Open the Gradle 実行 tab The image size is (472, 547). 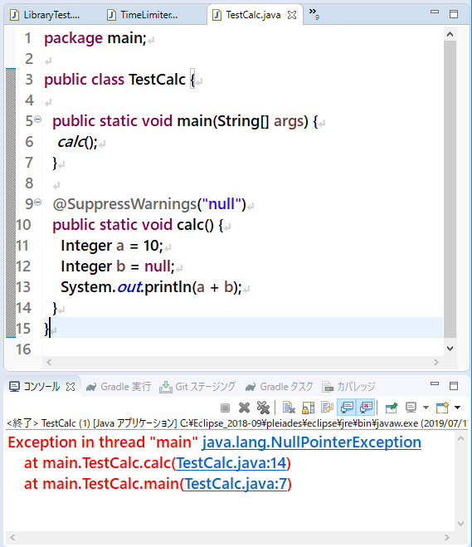[119, 387]
